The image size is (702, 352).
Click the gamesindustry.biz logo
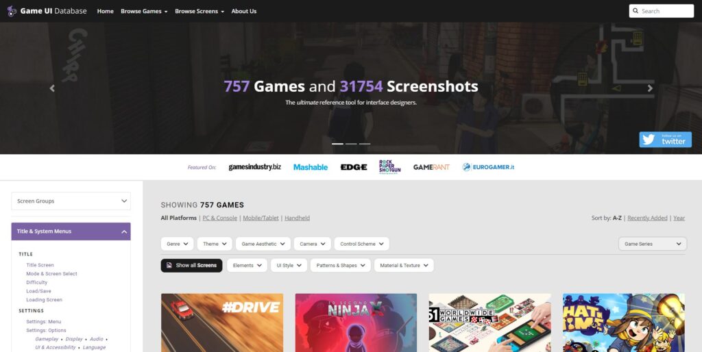pos(255,167)
